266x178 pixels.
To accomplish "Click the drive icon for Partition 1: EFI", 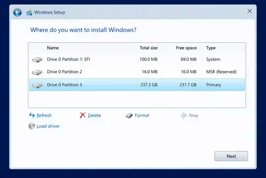I will (37, 60).
